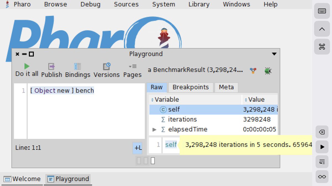332x186 pixels.
Task: Click the inspector colored graph icon
Action: (253, 71)
